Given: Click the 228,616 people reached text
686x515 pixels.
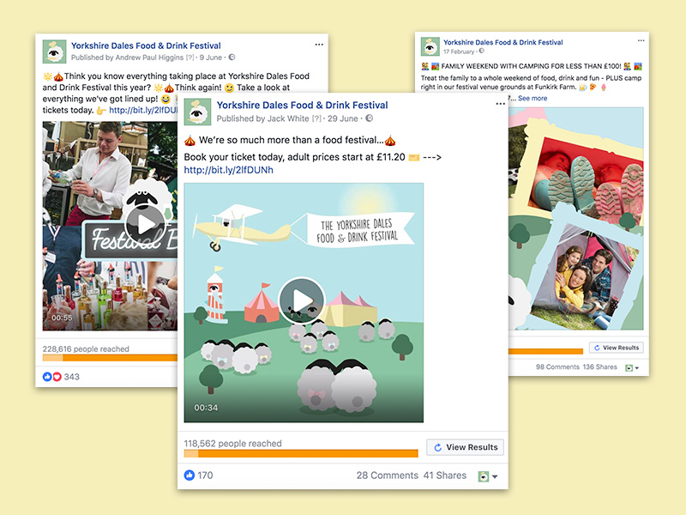Looking at the screenshot, I should pos(86,349).
